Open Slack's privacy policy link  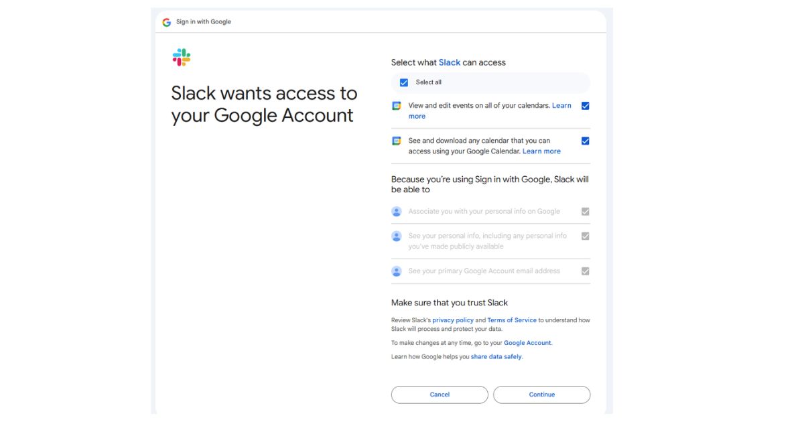453,320
